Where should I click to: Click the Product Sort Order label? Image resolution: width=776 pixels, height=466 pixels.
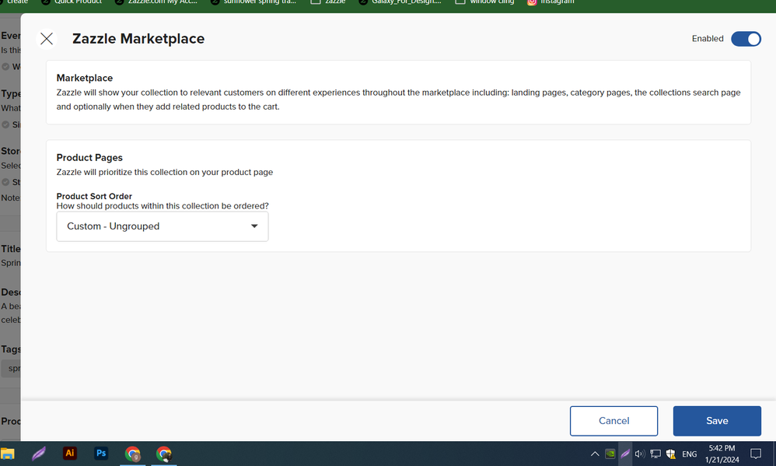(94, 196)
